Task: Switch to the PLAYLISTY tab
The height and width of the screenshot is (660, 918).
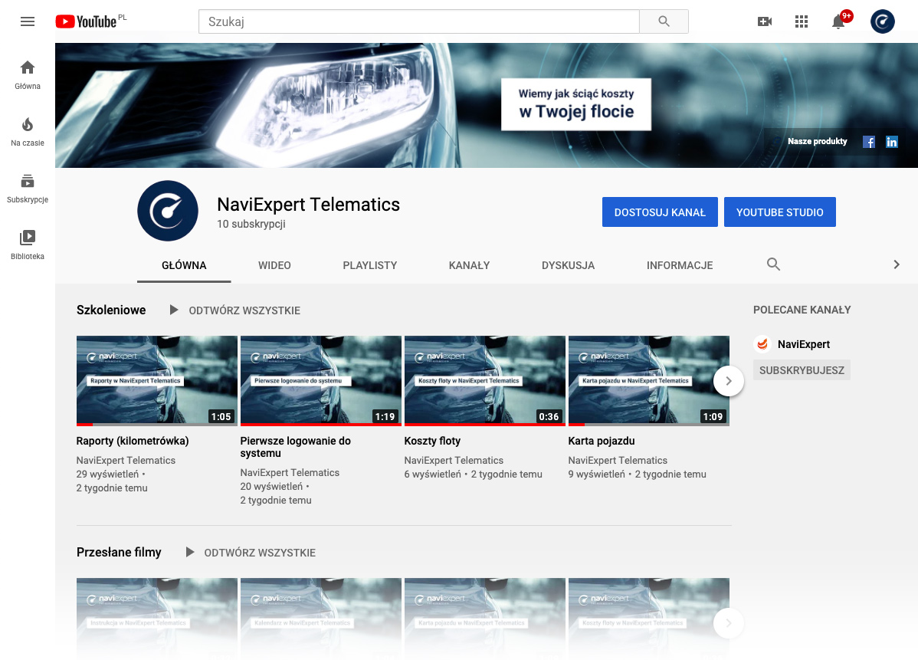Action: coord(369,265)
